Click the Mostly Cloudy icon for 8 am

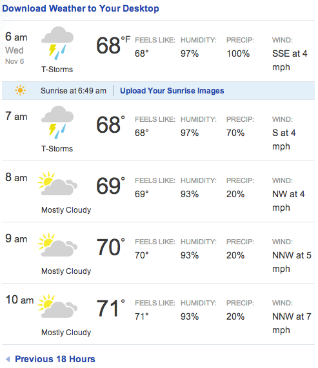point(57,184)
